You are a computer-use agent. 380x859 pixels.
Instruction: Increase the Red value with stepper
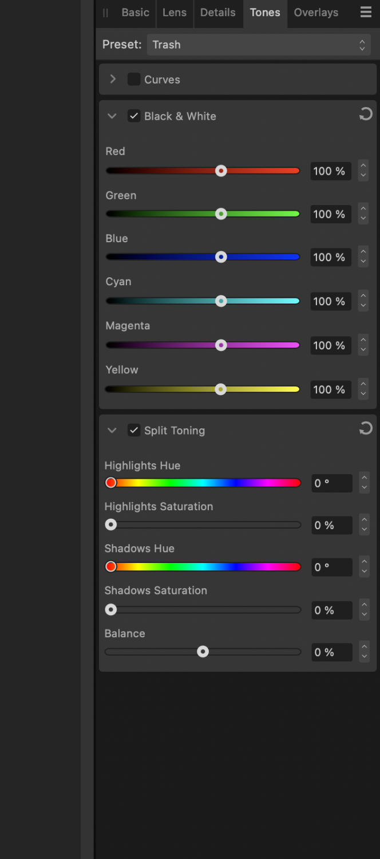pos(363,166)
